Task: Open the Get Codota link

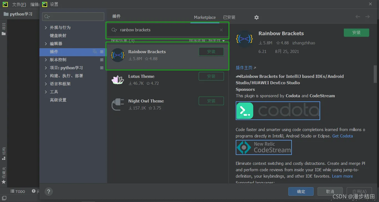Action: [343, 136]
